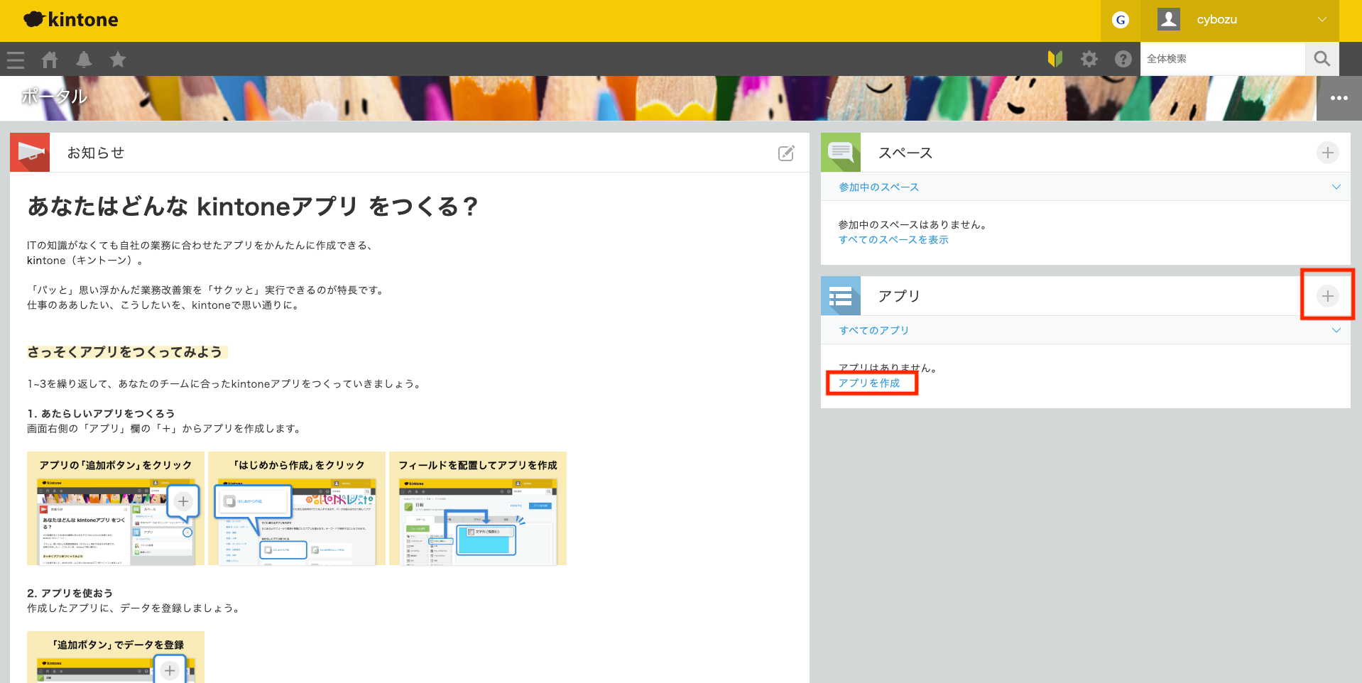
Task: Open portal options ellipsis button
Action: tap(1339, 98)
